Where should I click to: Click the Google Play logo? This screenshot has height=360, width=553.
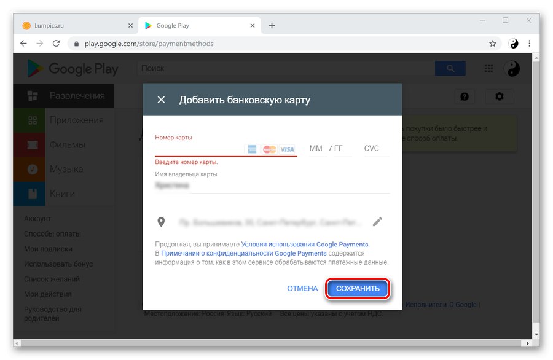[x=73, y=68]
